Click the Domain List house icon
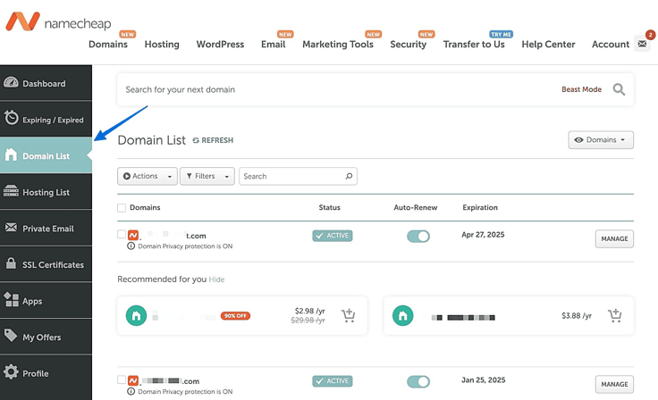658x400 pixels. (11, 155)
